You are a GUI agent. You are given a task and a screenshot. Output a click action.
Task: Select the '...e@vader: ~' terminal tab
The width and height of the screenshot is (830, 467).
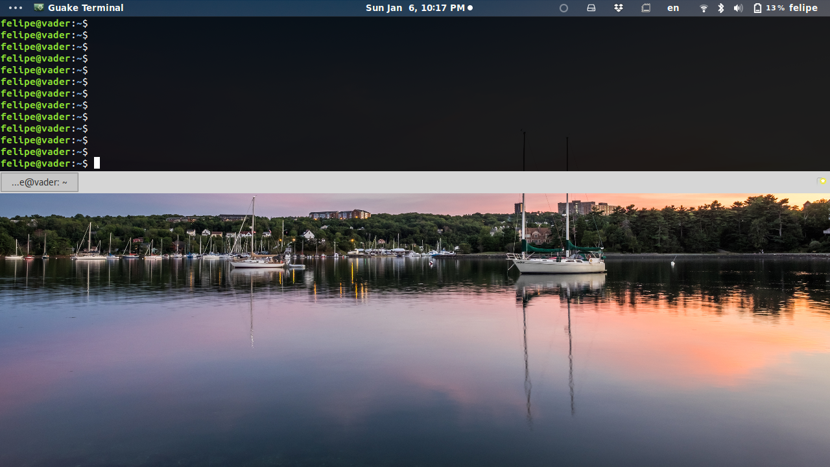(40, 182)
